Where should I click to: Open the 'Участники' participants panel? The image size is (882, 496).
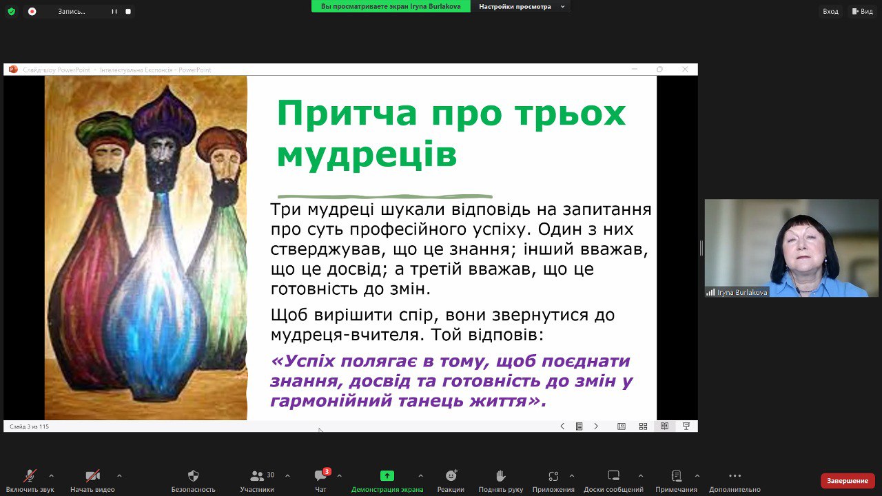coord(257,481)
